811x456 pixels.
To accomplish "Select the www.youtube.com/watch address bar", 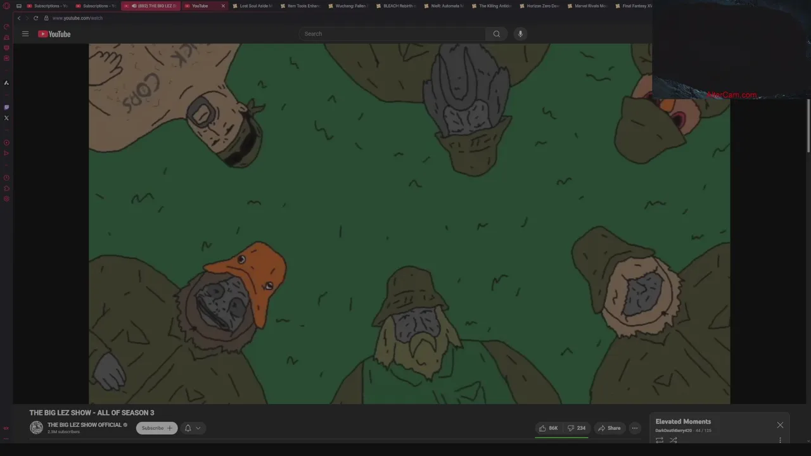I will pyautogui.click(x=77, y=18).
